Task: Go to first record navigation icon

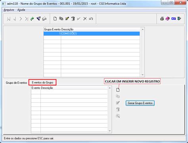Action: click(x=9, y=19)
